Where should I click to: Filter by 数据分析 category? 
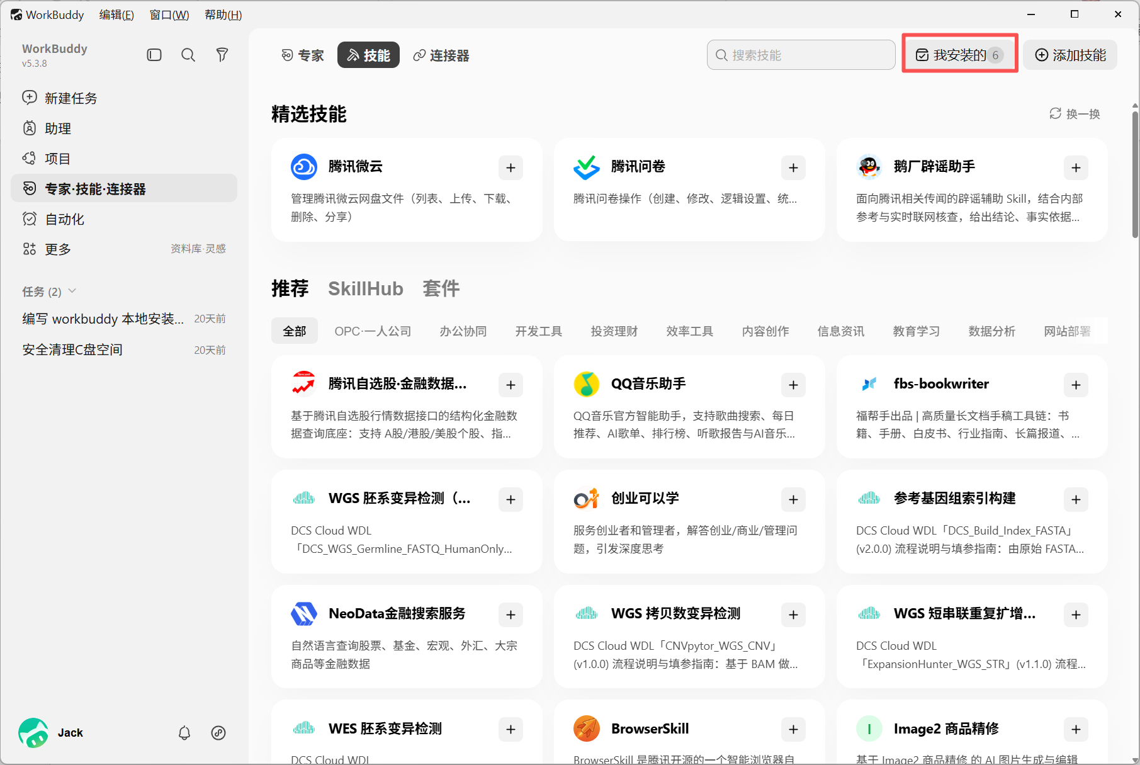click(x=992, y=331)
